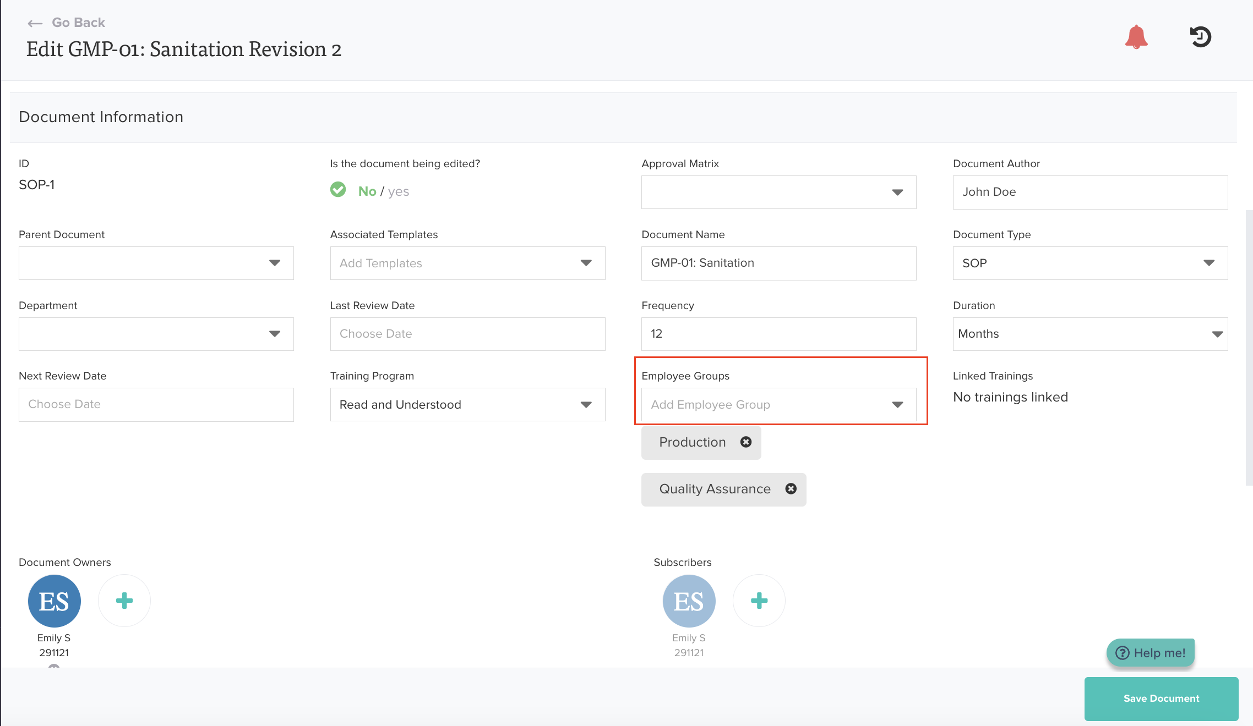
Task: Click the Frequency input field
Action: [x=778, y=334]
